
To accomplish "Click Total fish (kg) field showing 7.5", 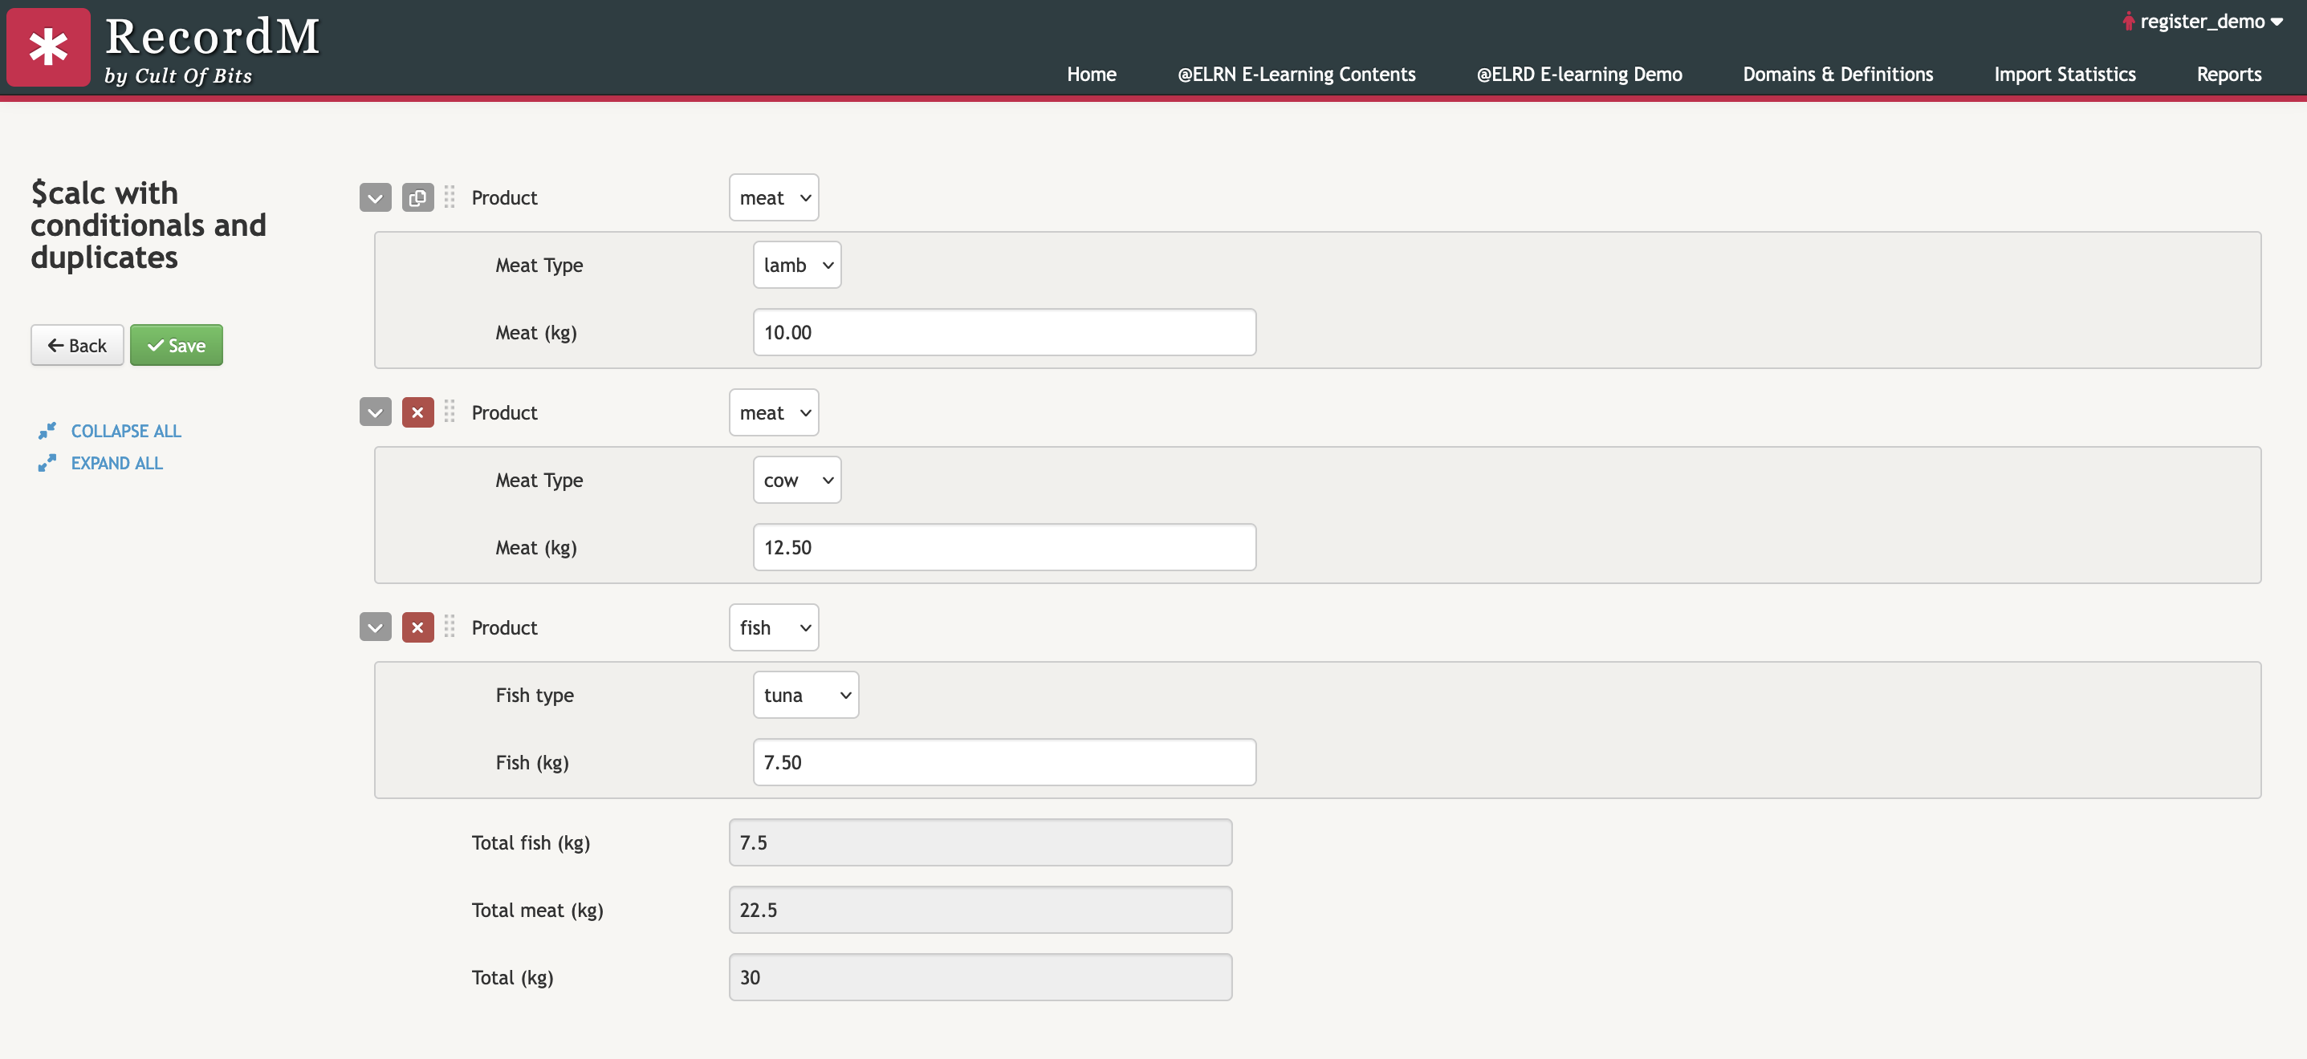I will [980, 842].
